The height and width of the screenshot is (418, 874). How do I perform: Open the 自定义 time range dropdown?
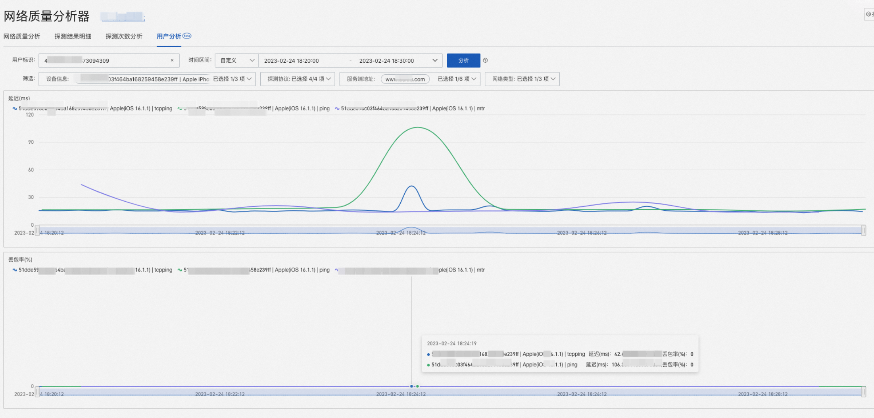[237, 60]
